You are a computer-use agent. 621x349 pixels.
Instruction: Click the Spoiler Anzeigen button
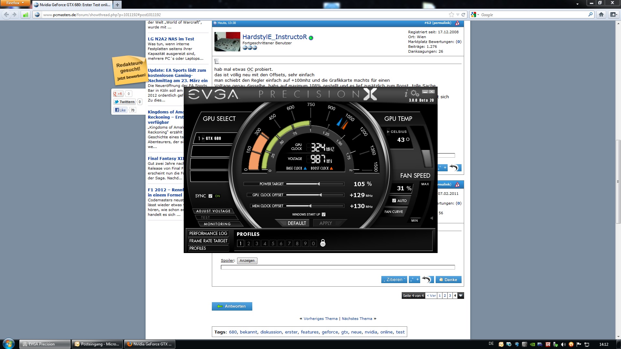[x=247, y=260]
